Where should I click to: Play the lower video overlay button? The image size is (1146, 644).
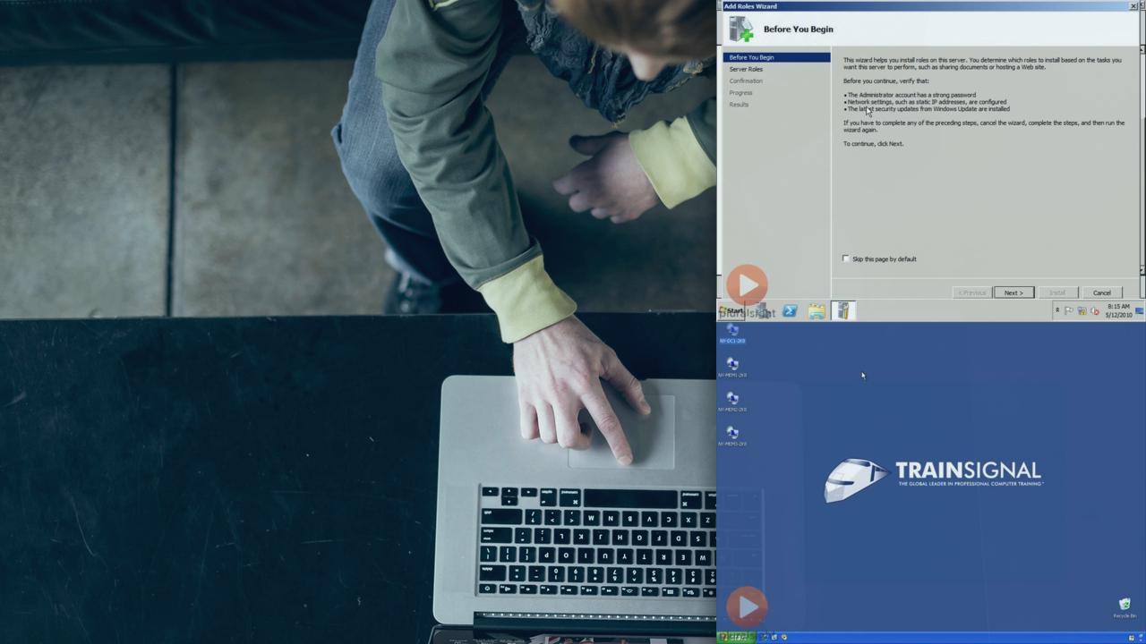pyautogui.click(x=747, y=606)
